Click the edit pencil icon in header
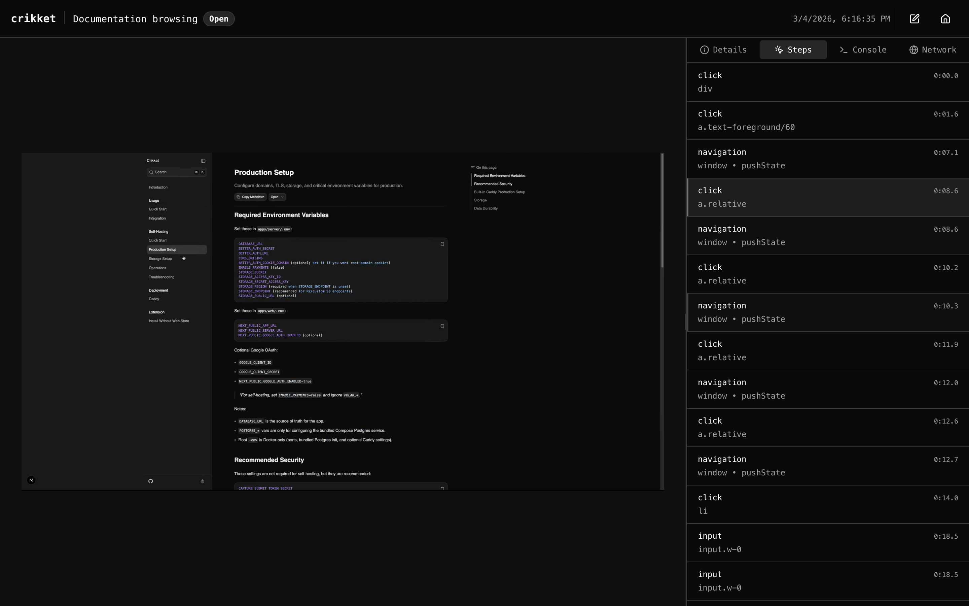 tap(914, 19)
